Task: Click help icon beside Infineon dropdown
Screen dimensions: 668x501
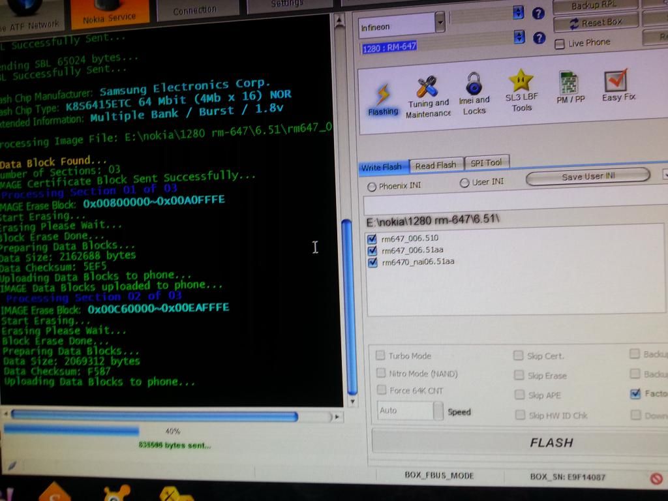Action: click(x=538, y=13)
